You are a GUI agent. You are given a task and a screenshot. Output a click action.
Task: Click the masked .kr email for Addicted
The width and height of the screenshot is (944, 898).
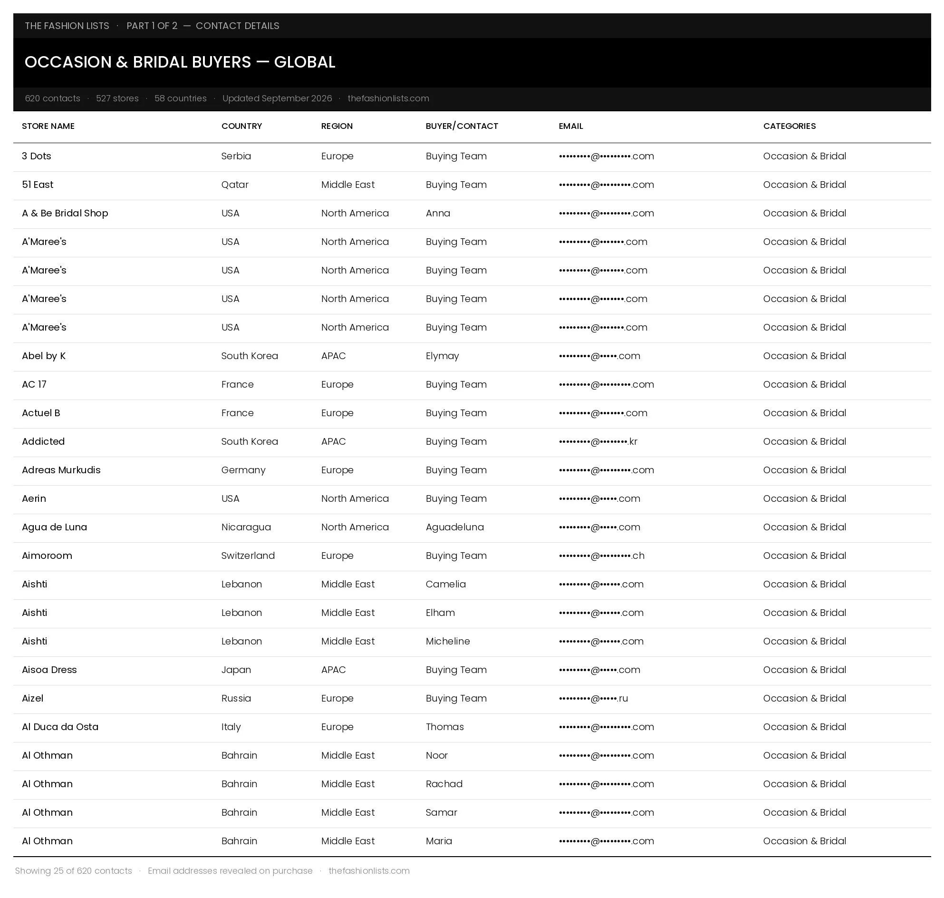click(598, 441)
